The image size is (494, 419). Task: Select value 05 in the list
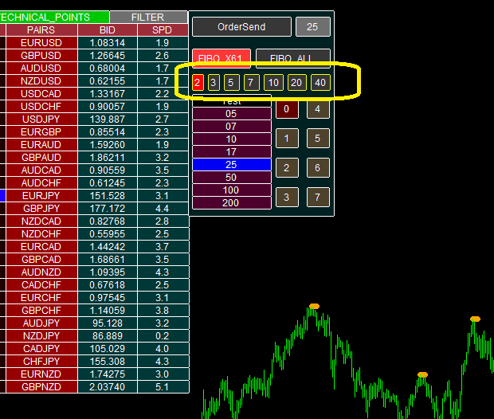(232, 114)
